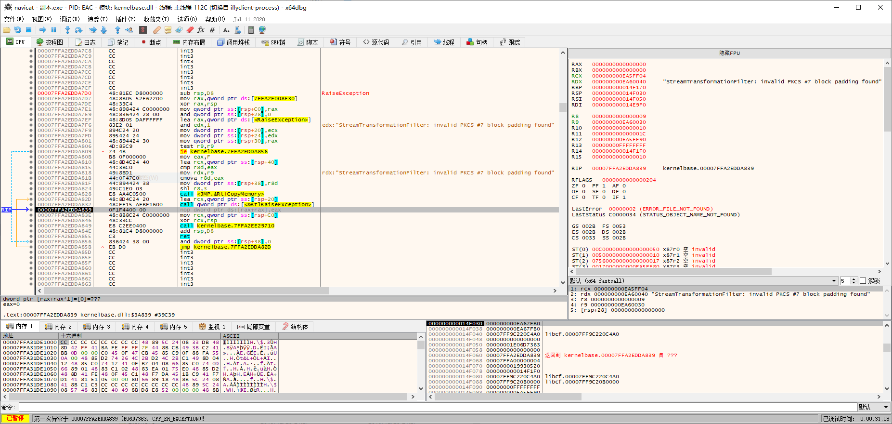Switch to the 脚本 tab
Screen dimensions: 892x424
[308, 42]
